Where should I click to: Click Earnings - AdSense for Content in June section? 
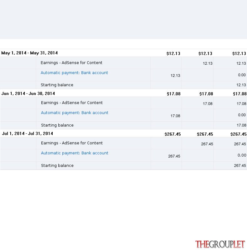coord(72,103)
